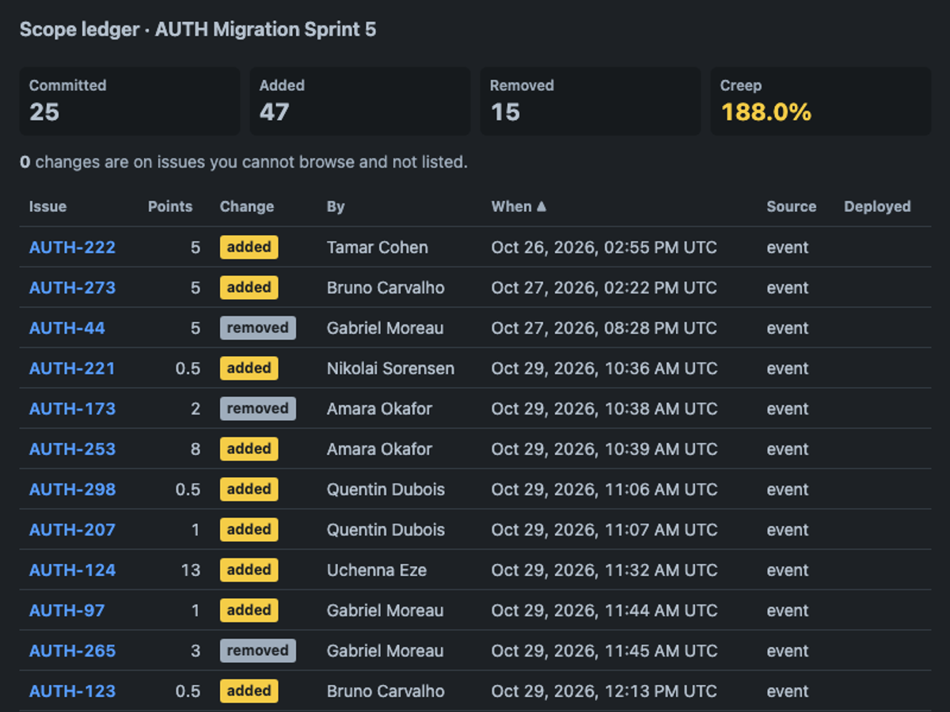Click the added badge in AUTH-124 row

point(249,570)
